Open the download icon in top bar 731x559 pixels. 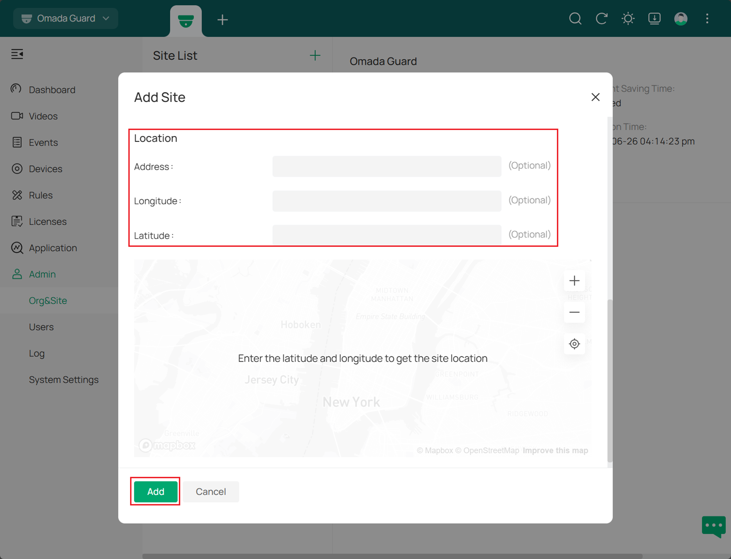(x=654, y=19)
